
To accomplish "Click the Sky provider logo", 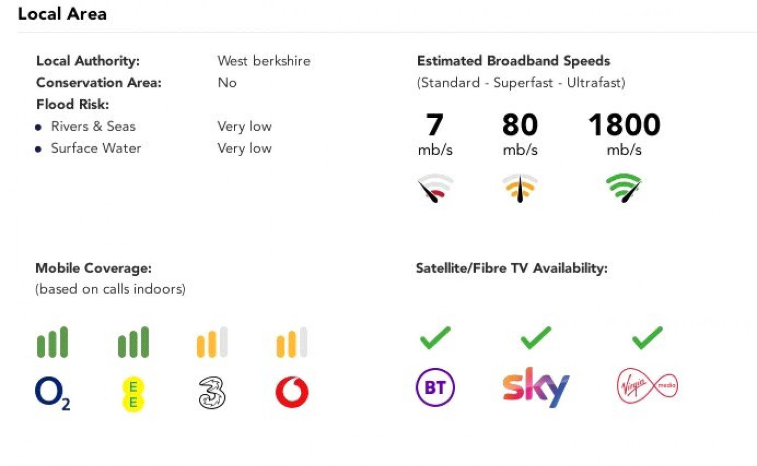I will [536, 387].
